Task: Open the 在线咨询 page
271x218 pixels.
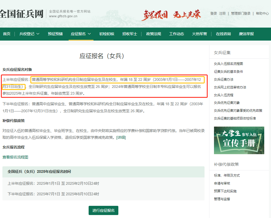Action: [223, 34]
